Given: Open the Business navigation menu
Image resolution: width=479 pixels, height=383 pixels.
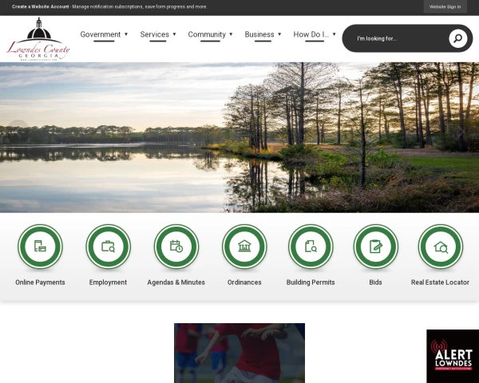Looking at the screenshot, I should (x=263, y=34).
